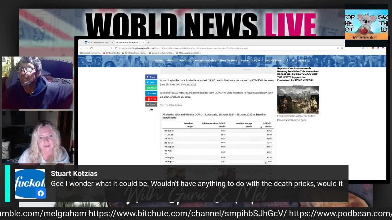Open Store in the site navigation
Viewport: 392px width, 220px height.
(x=245, y=61)
